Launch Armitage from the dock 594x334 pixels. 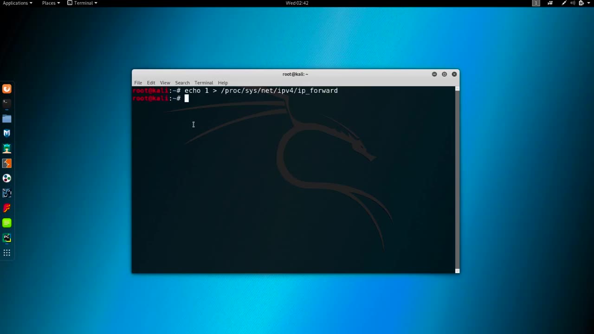(6, 148)
